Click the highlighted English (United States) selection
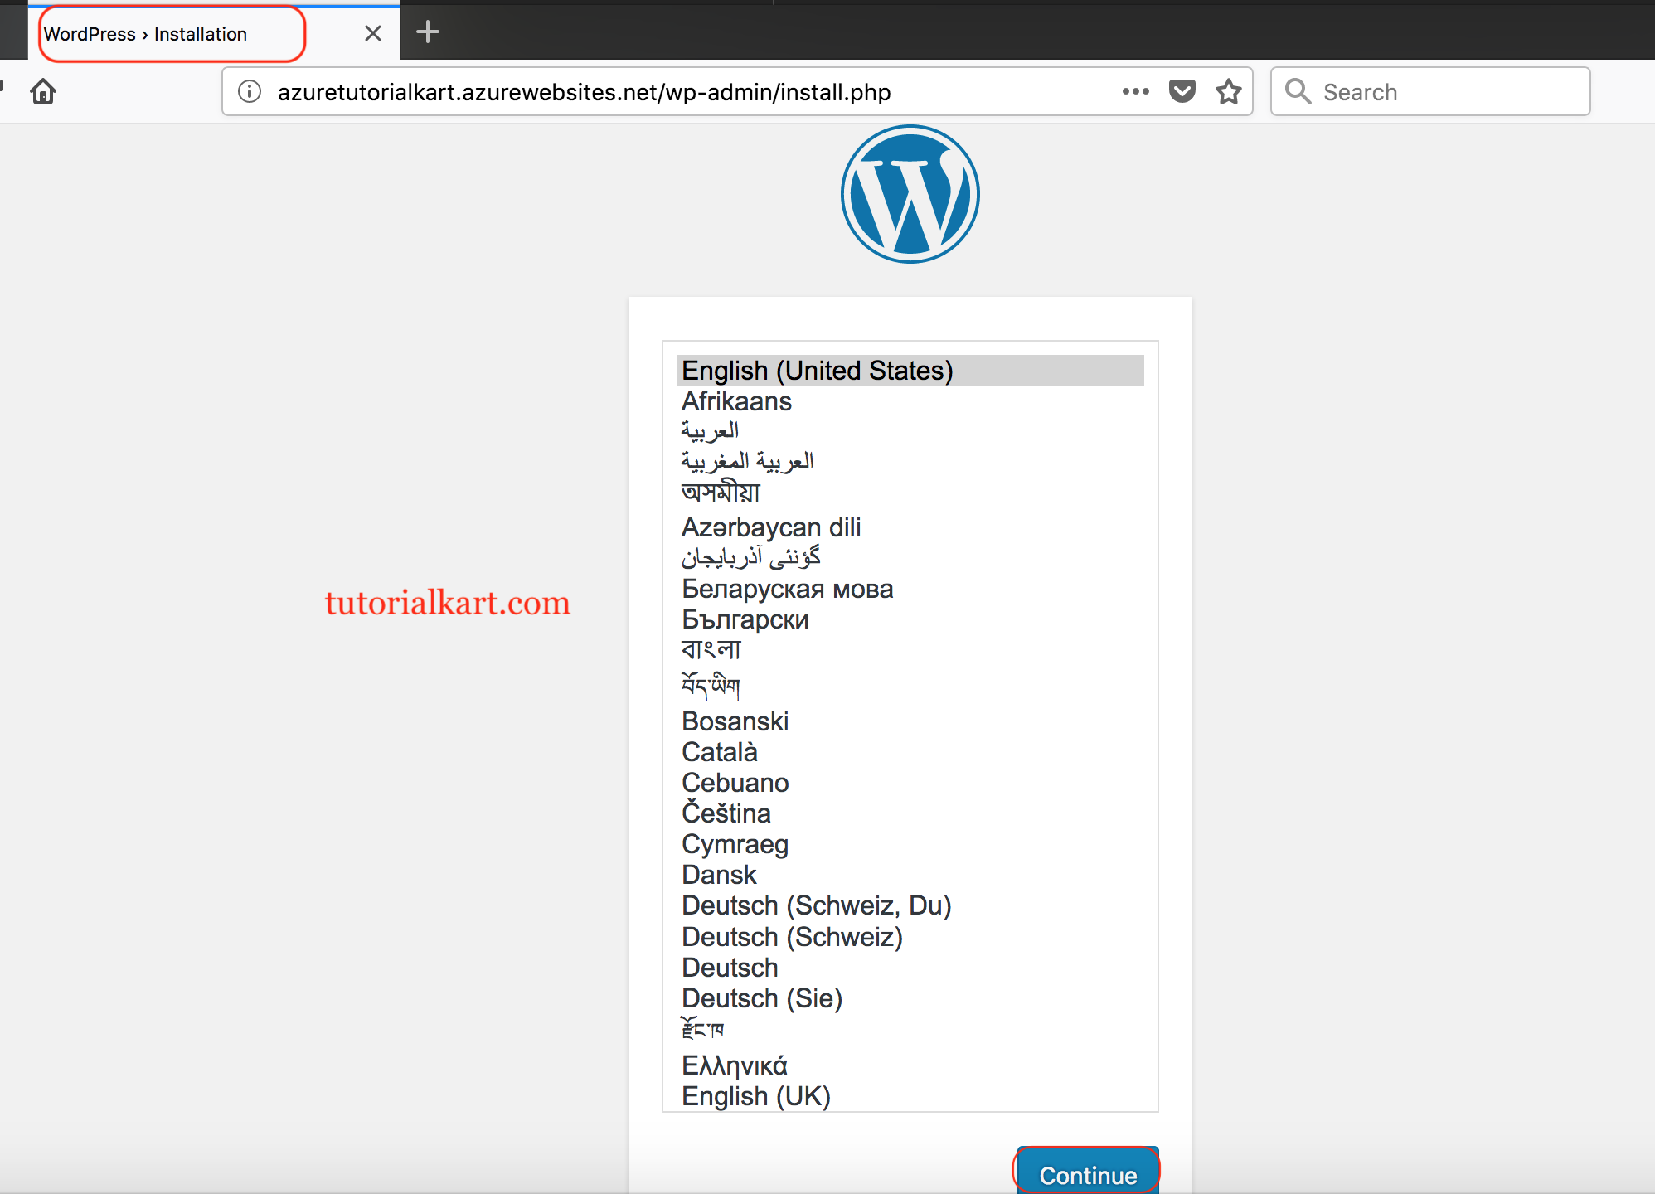Viewport: 1655px width, 1194px height. [x=818, y=371]
